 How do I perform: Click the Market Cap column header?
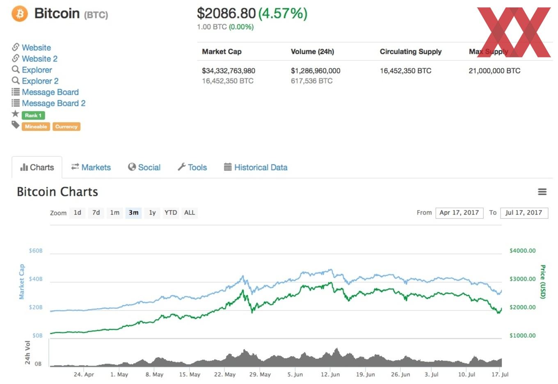coord(222,52)
